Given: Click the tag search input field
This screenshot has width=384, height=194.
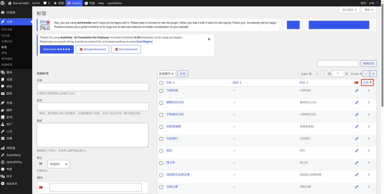Looking at the screenshot, I should [338, 63].
